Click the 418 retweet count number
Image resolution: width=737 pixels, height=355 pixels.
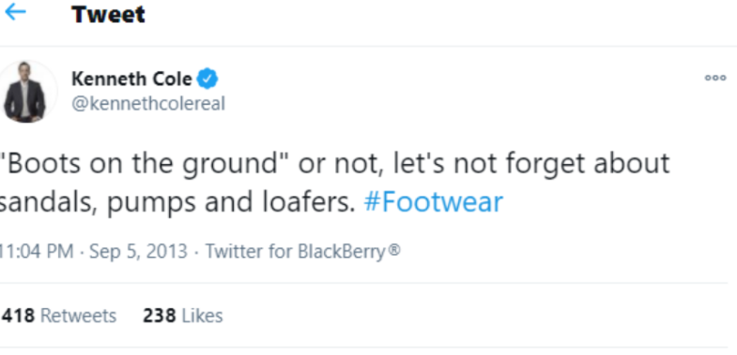pyautogui.click(x=19, y=316)
